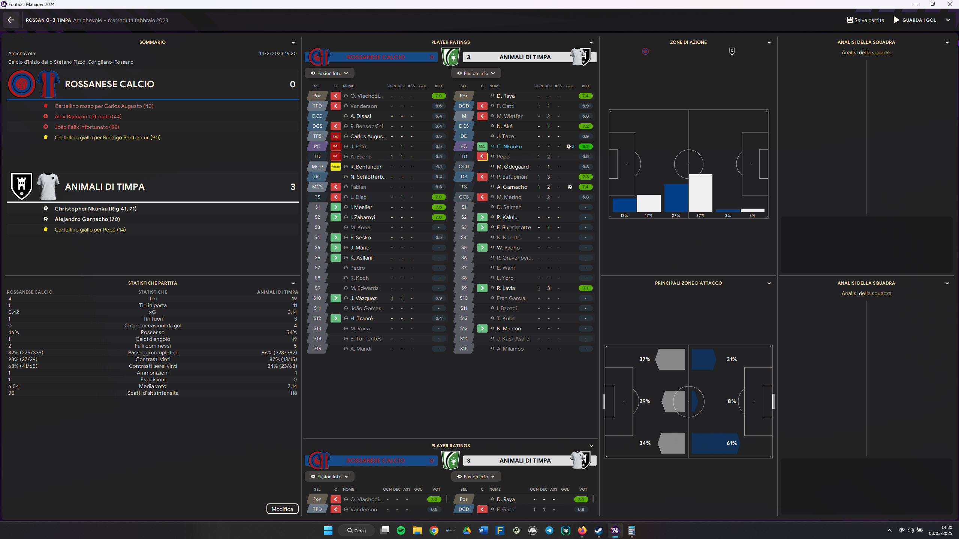Click the João Félix infortunato event
The image size is (959, 539).
click(x=87, y=127)
